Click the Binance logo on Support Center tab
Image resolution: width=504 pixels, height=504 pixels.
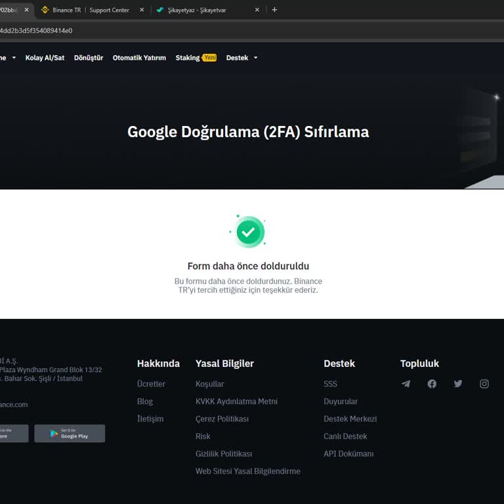point(45,10)
